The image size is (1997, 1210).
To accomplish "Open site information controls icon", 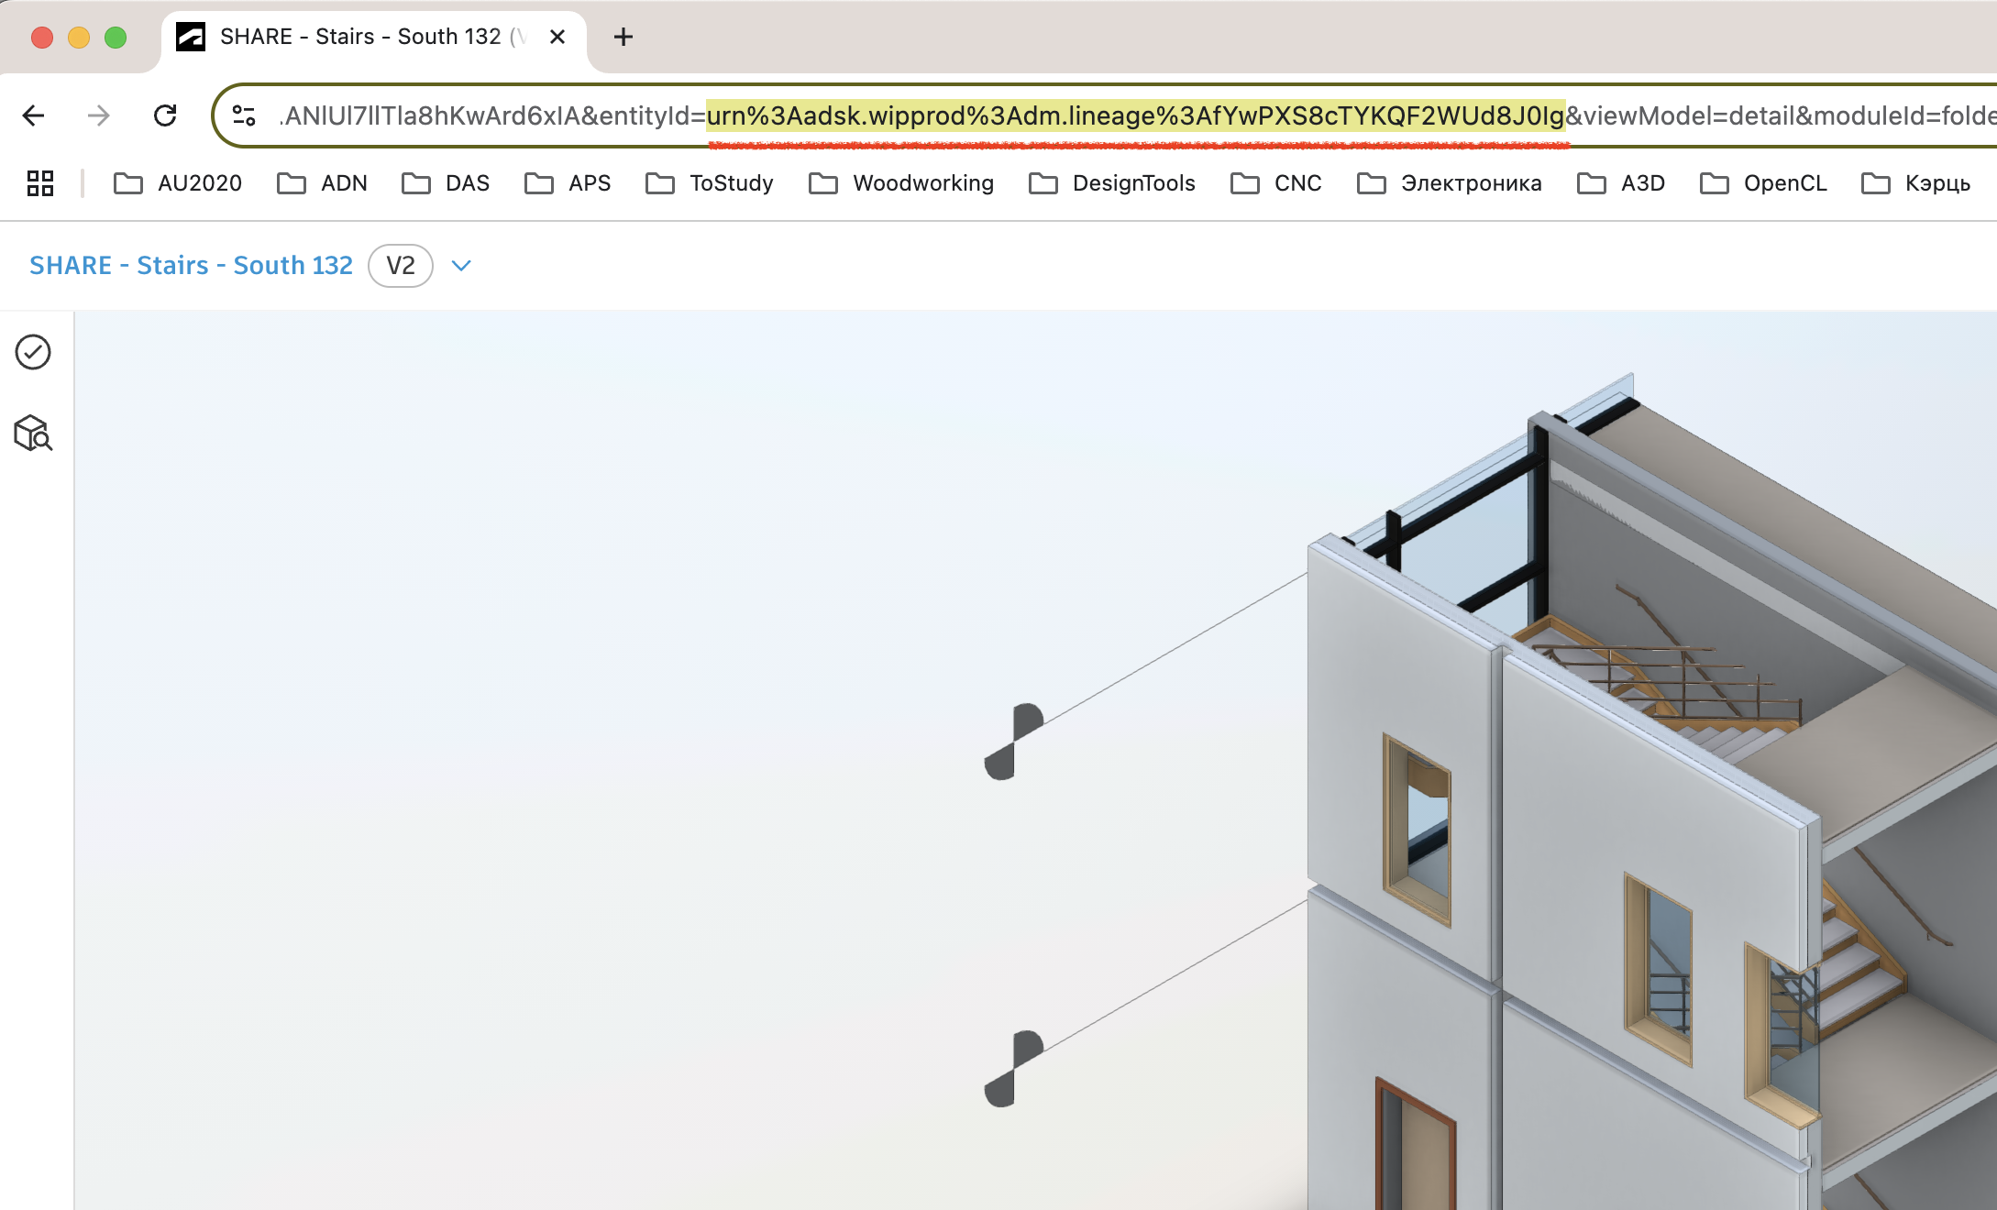I will pos(244,115).
